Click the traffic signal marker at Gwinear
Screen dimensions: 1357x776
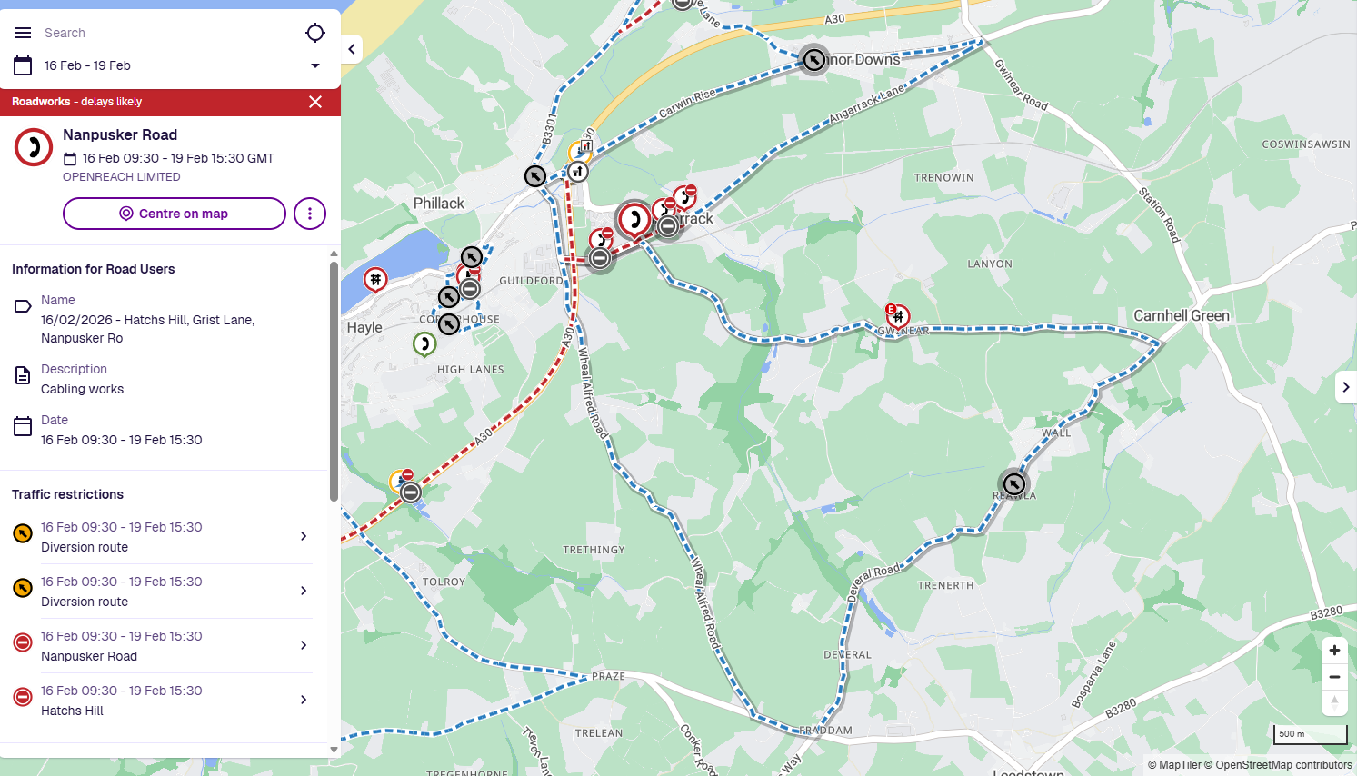(898, 316)
